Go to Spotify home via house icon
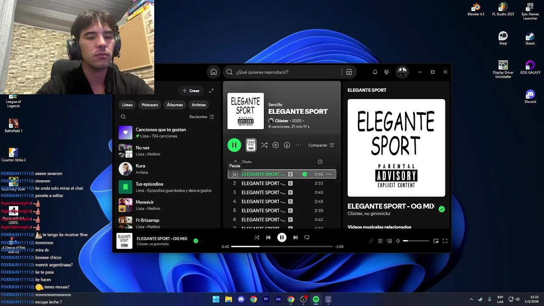544x306 pixels. [214, 72]
